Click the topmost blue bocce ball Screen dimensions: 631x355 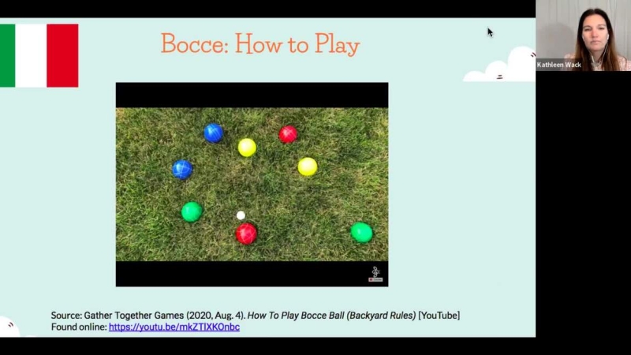(213, 133)
